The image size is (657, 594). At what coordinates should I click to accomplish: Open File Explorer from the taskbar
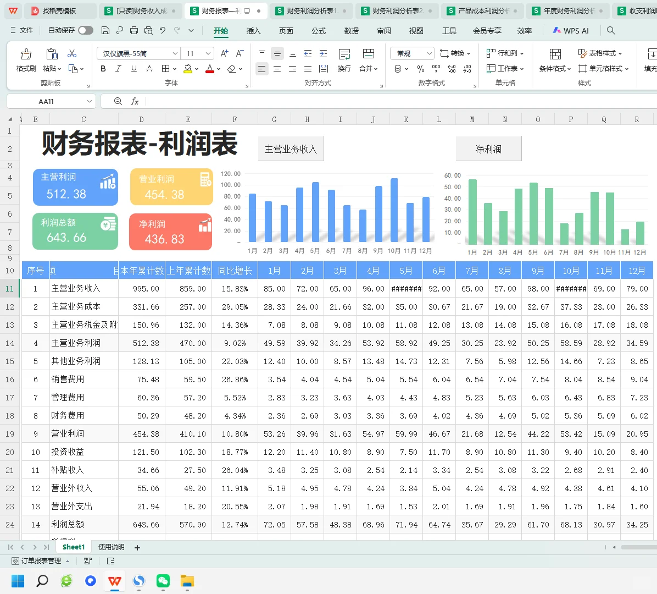click(x=187, y=581)
